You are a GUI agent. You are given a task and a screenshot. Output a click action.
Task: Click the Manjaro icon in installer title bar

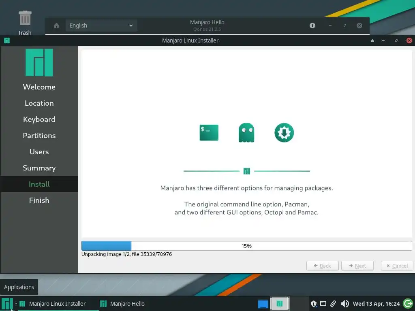7,40
